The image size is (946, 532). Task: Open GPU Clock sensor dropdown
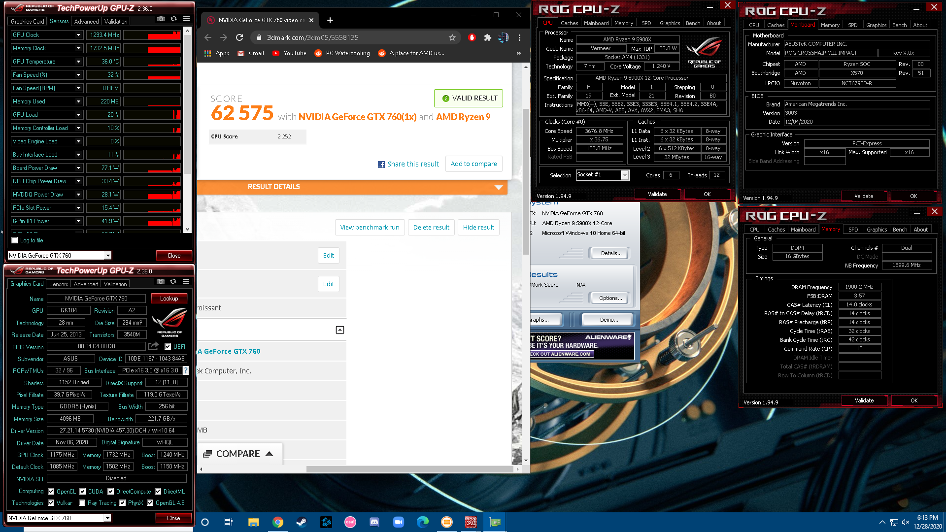78,35
